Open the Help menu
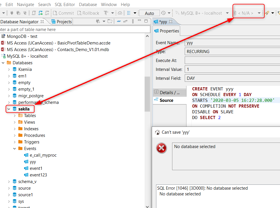 click(x=125, y=5)
